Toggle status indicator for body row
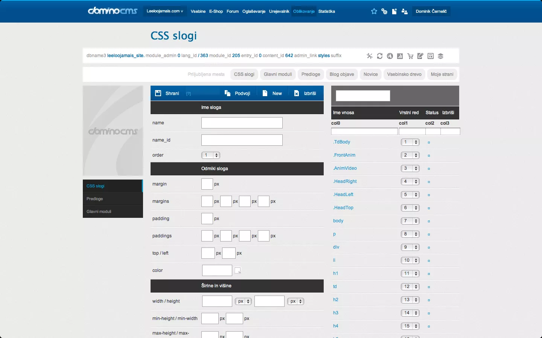Screen dimensions: 542x338 click(x=429, y=222)
